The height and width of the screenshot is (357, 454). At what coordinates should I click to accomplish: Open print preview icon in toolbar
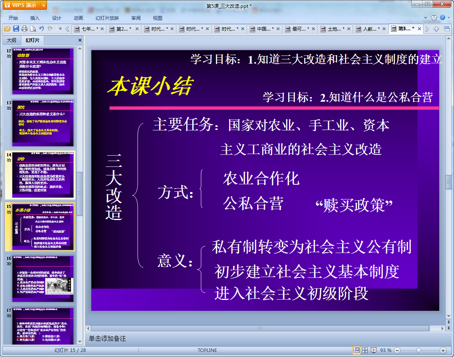pos(33,29)
